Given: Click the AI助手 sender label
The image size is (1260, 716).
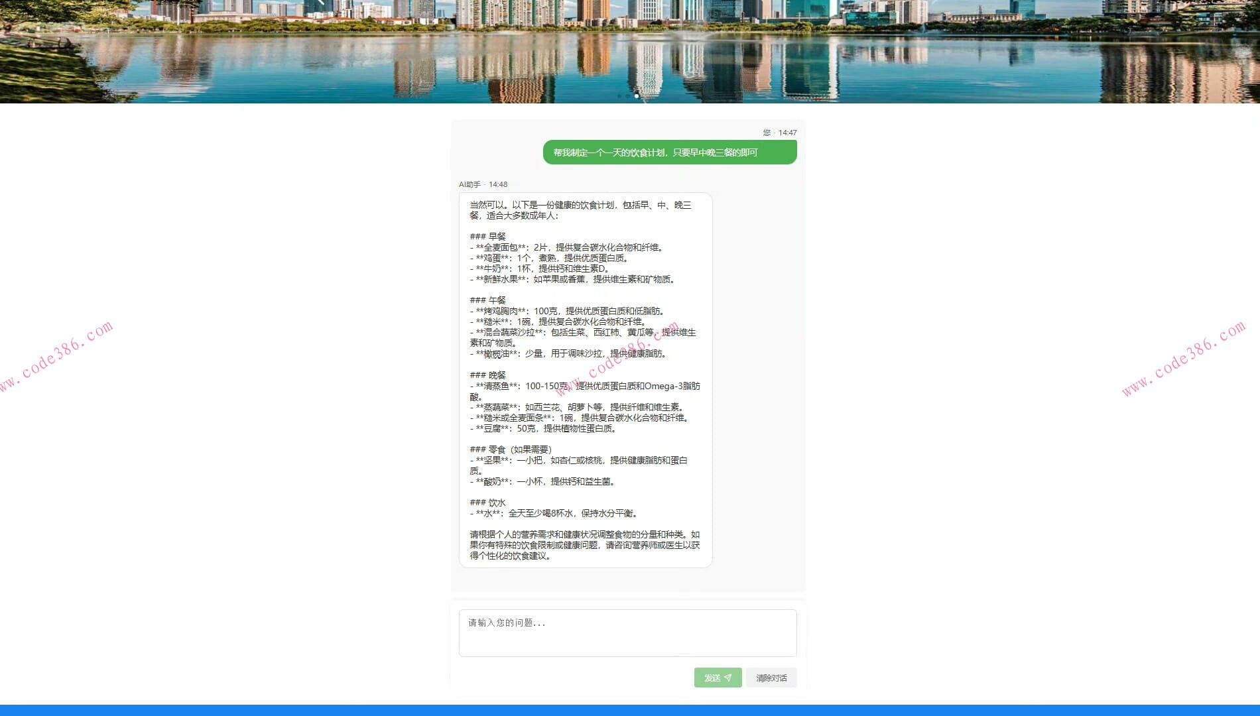Looking at the screenshot, I should 469,184.
